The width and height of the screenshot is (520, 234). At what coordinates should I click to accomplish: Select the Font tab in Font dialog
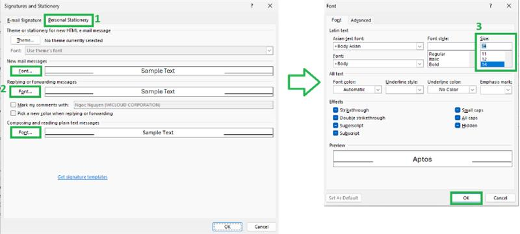[337, 20]
